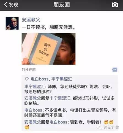Tap the heart likes icon
This screenshot has height=133, width=123.
pos(27,79)
